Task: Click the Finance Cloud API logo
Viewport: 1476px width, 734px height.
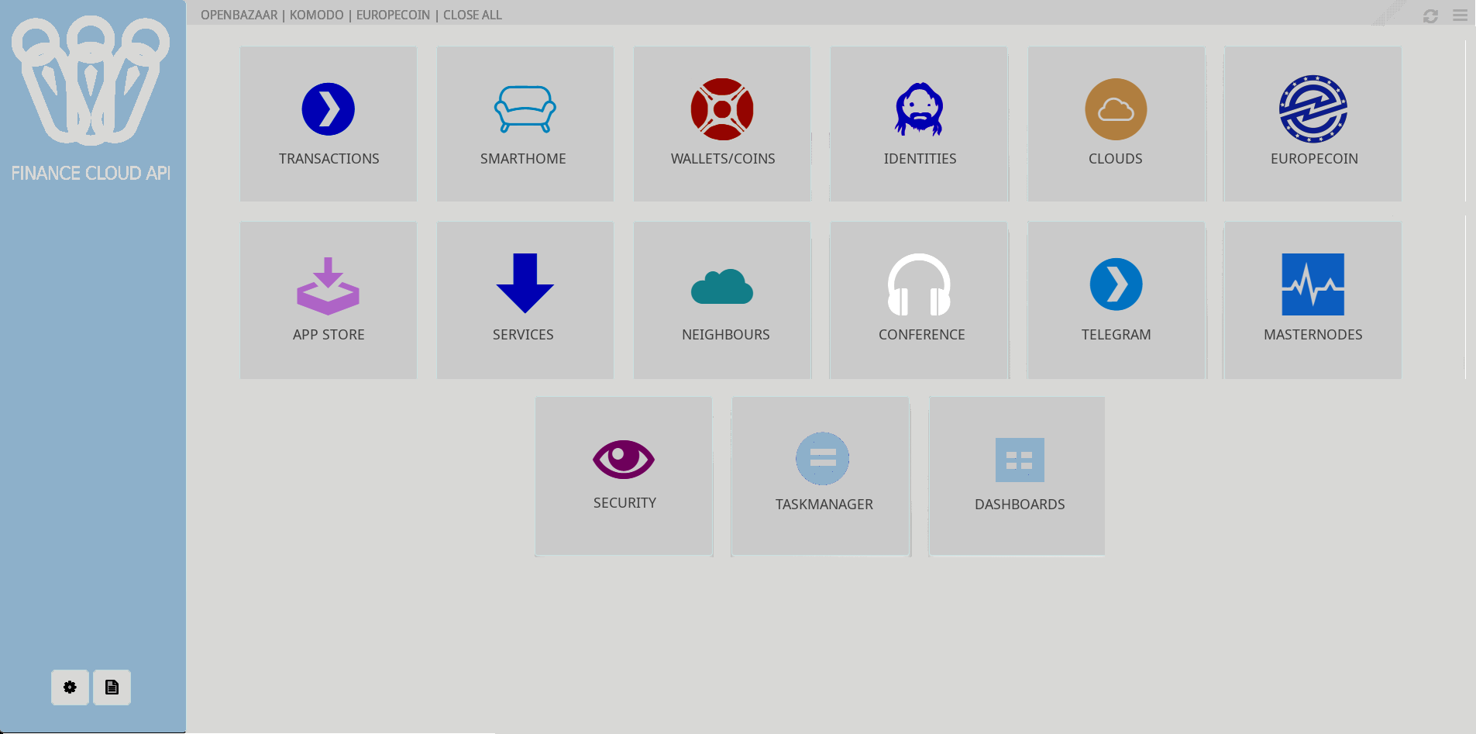Action: [91, 80]
